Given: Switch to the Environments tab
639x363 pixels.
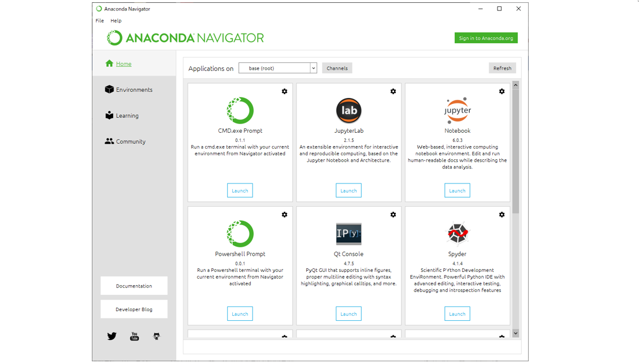Looking at the screenshot, I should (x=134, y=89).
